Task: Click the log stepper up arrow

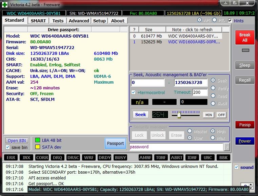Action: (251, 185)
